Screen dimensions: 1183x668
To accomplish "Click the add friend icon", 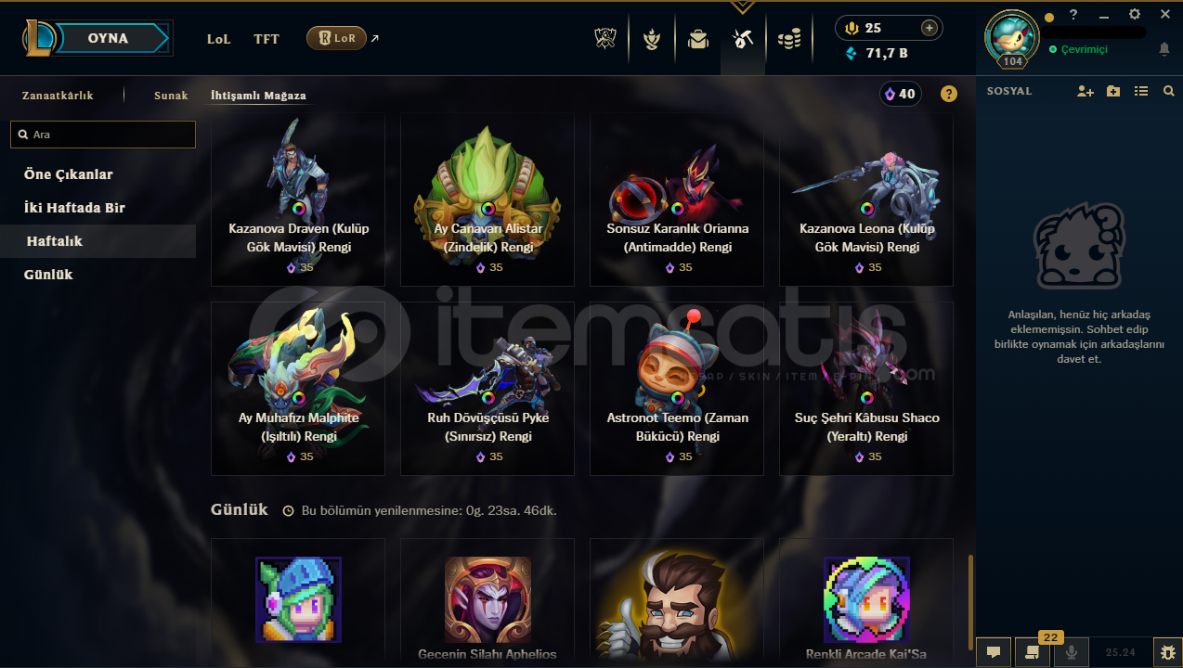I will [1085, 91].
